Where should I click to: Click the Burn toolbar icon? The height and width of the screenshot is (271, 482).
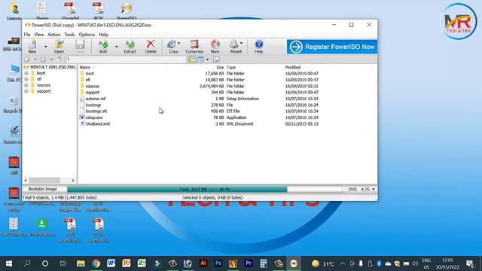pos(215,47)
